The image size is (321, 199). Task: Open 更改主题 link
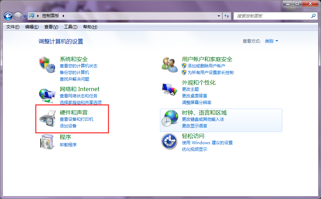(190, 89)
